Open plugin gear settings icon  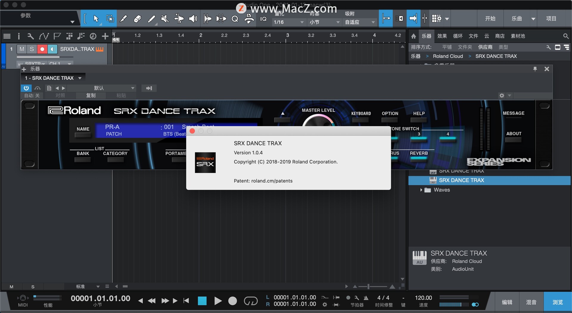(x=502, y=96)
